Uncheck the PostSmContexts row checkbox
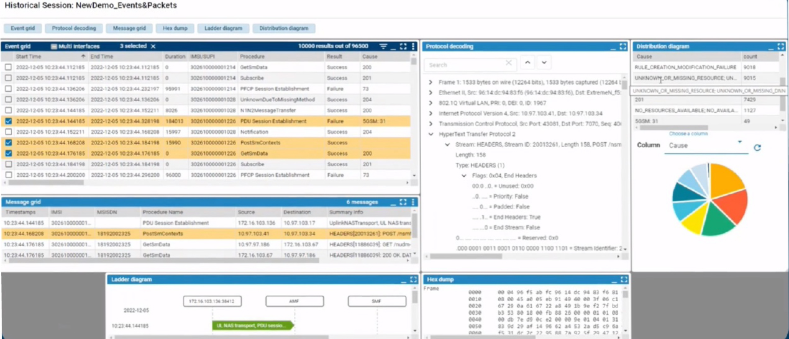 tap(8, 143)
